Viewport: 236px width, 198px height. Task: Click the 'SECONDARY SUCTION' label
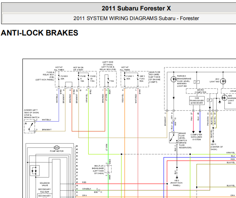click(44, 190)
